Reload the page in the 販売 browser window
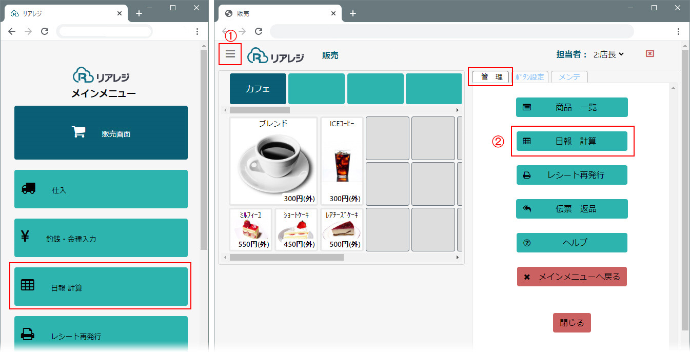The height and width of the screenshot is (352, 690). point(259,31)
